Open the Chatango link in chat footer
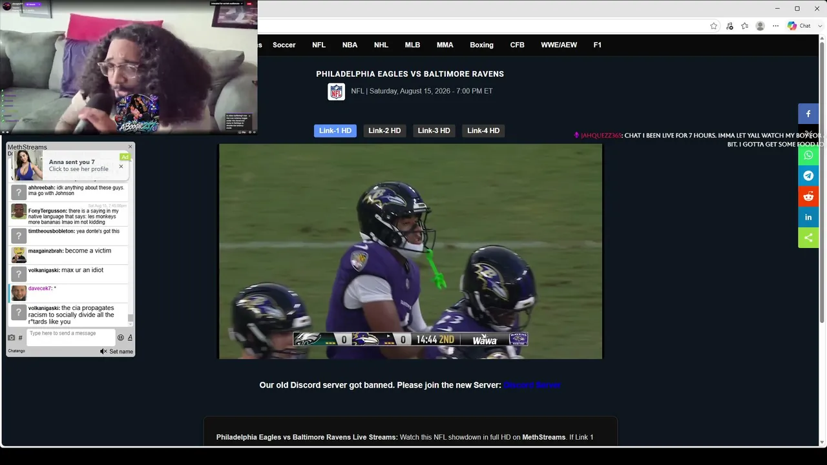The width and height of the screenshot is (827, 465). (16, 351)
